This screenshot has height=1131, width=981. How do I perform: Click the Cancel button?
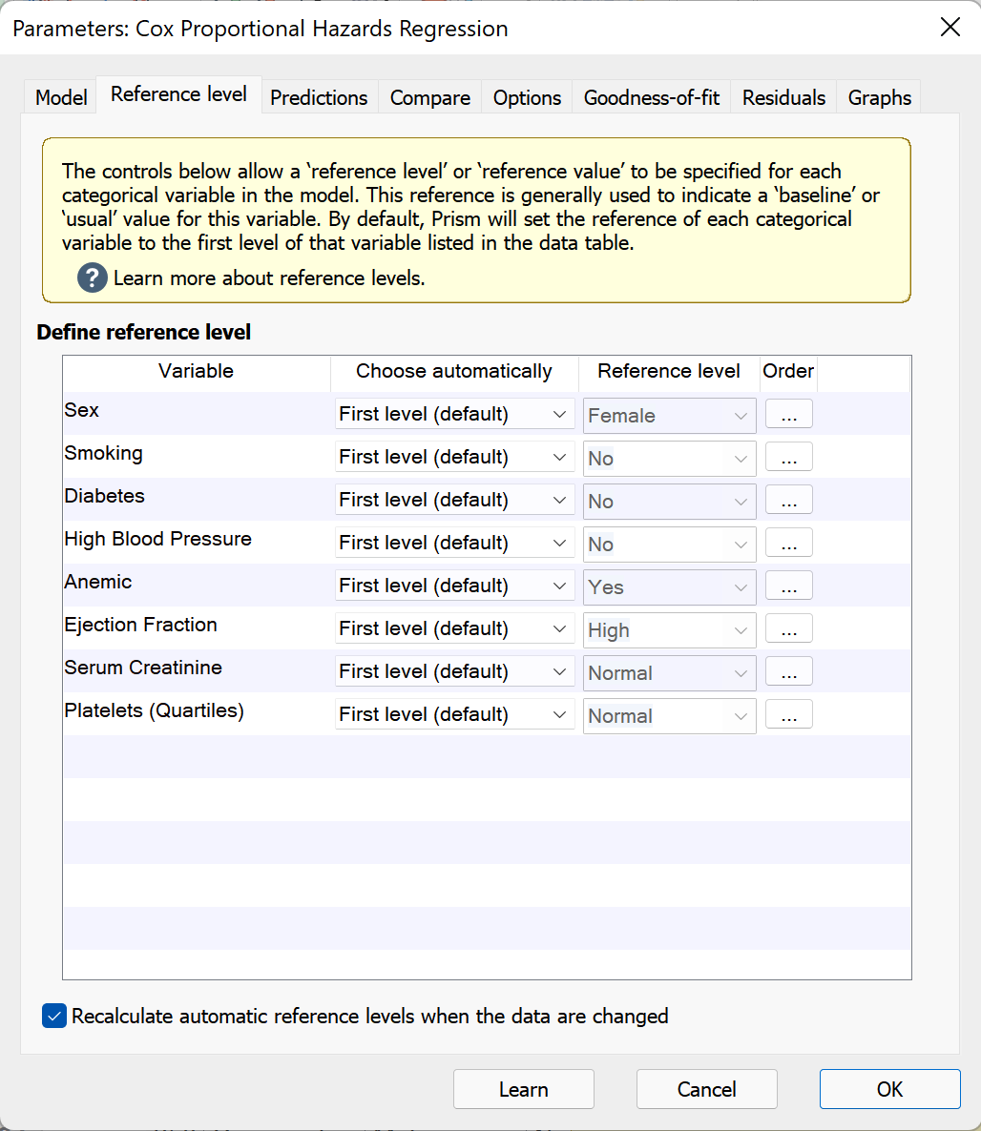[x=706, y=1089]
